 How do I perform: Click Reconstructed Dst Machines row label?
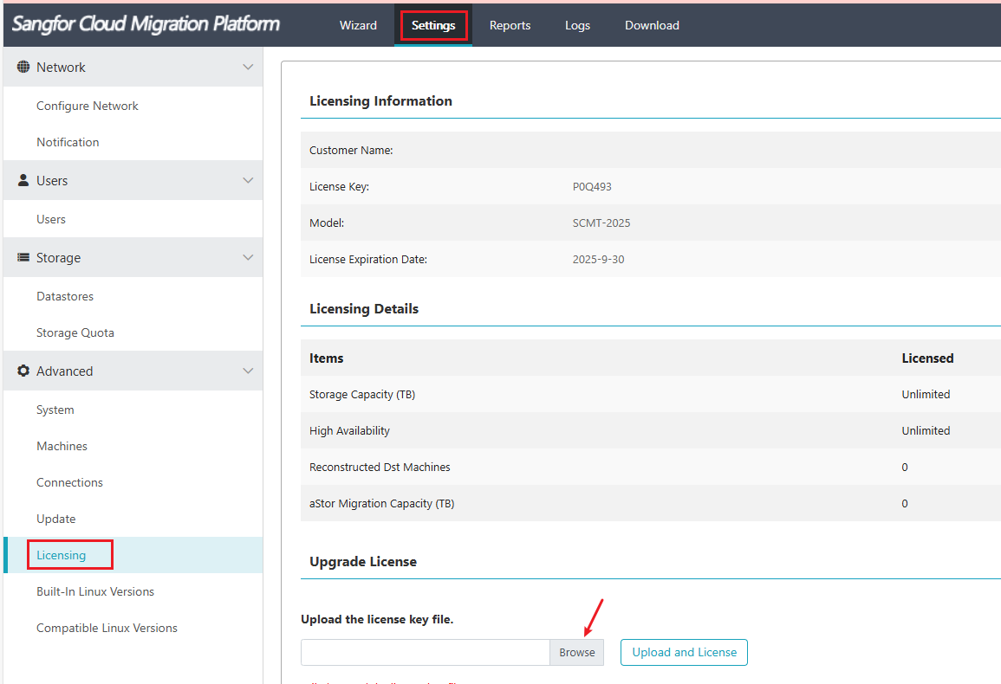coord(380,468)
